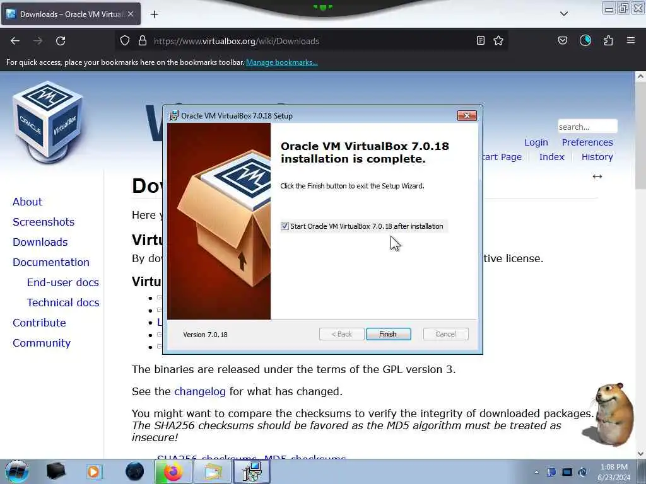Open the Index link
Screen dimensions: 646x484
pos(551,157)
